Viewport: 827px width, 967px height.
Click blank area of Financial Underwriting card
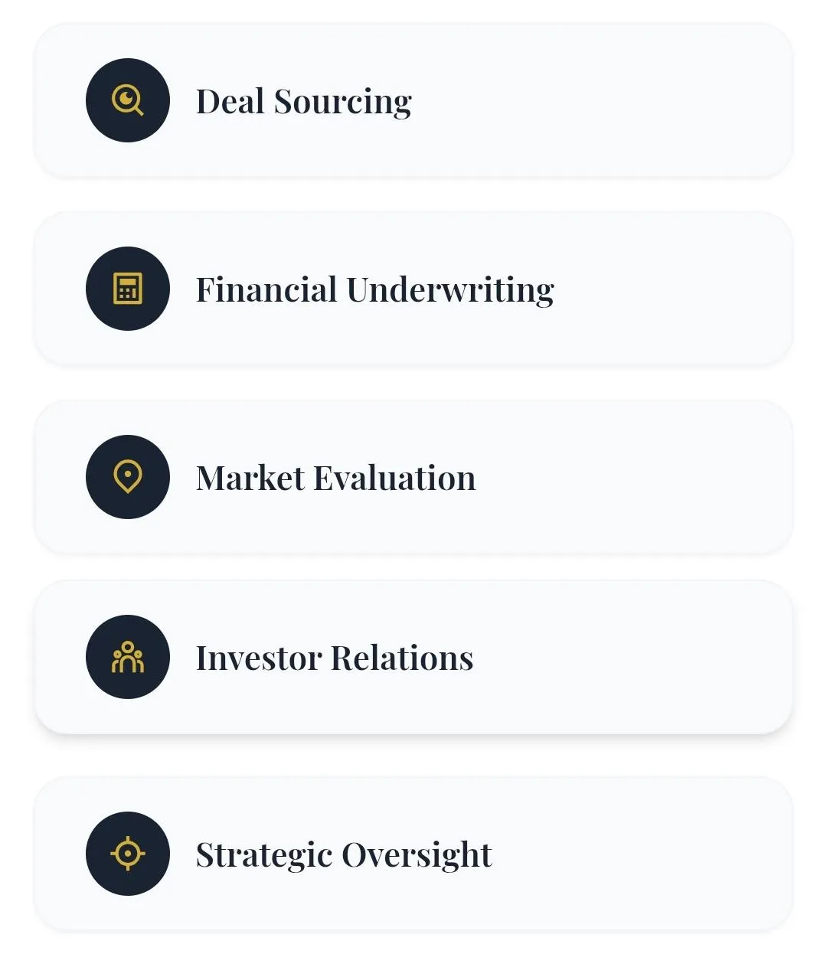(x=674, y=289)
